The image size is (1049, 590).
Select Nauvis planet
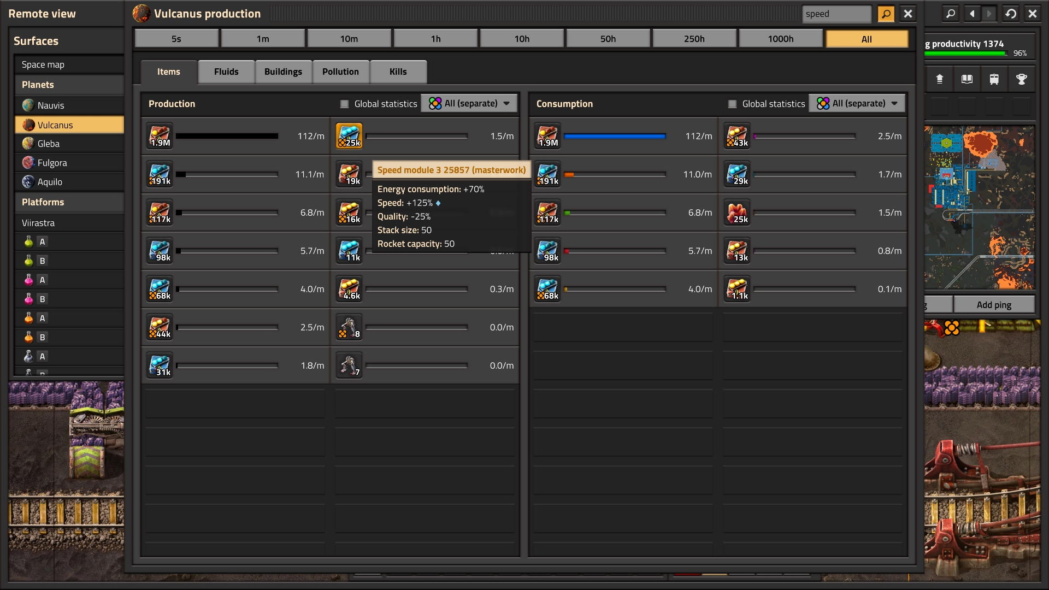click(x=69, y=105)
